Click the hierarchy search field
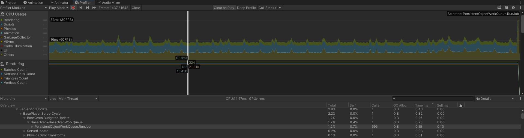Screen dimensions: 524x138 click(x=434, y=99)
